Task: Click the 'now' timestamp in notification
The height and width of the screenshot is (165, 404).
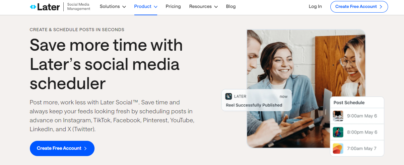Action: [284, 96]
